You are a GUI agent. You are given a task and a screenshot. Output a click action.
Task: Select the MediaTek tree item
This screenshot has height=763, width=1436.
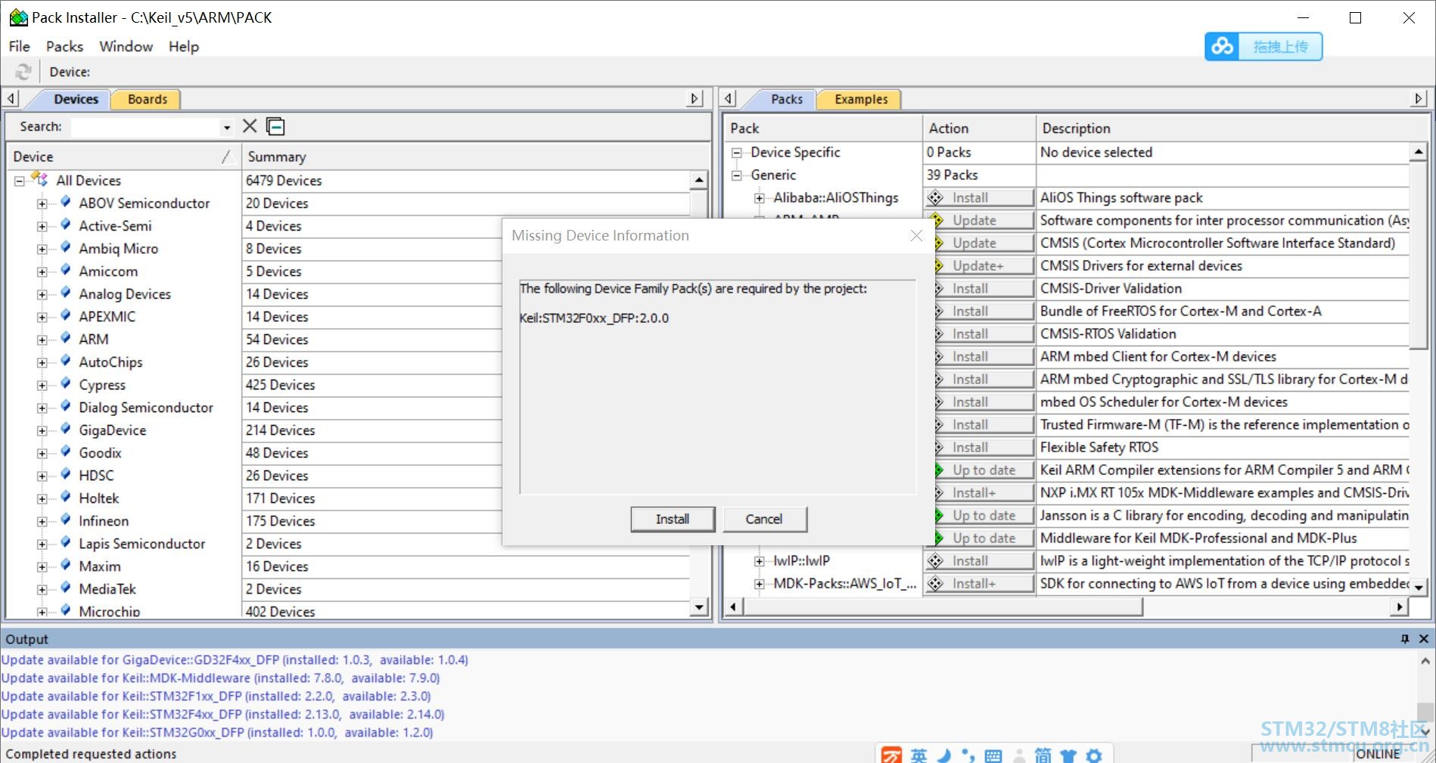coord(107,589)
